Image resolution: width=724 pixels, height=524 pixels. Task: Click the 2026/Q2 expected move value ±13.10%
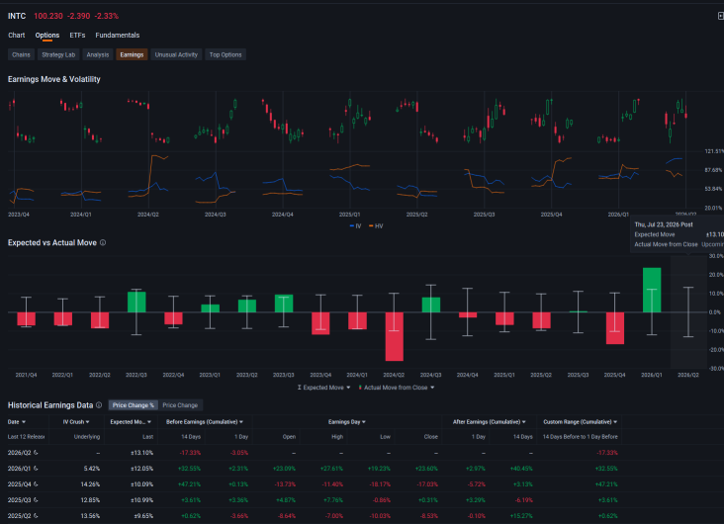click(141, 453)
